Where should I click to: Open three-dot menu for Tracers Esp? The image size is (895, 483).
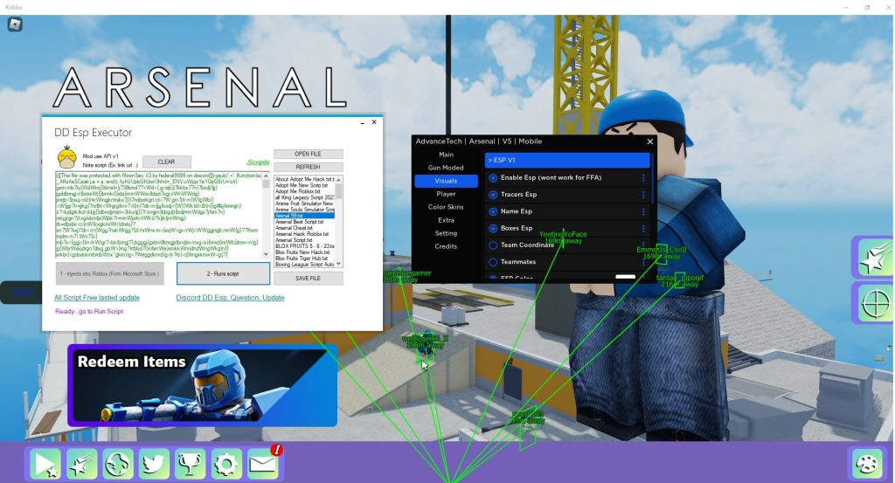pos(643,195)
